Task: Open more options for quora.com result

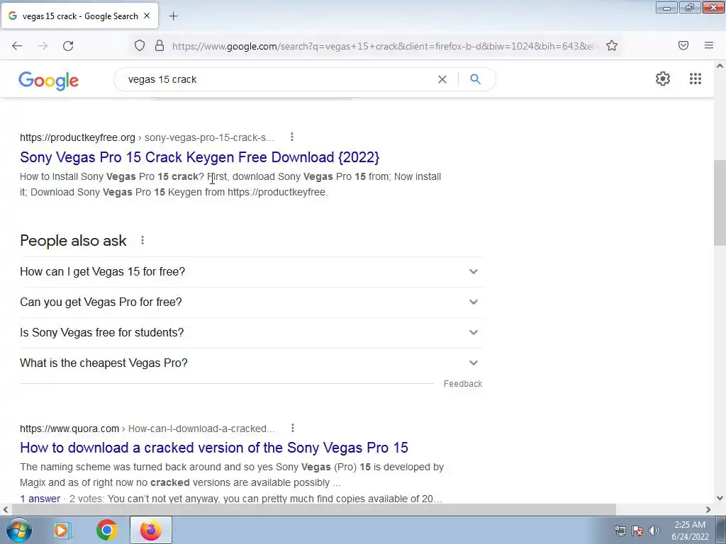Action: 293,428
